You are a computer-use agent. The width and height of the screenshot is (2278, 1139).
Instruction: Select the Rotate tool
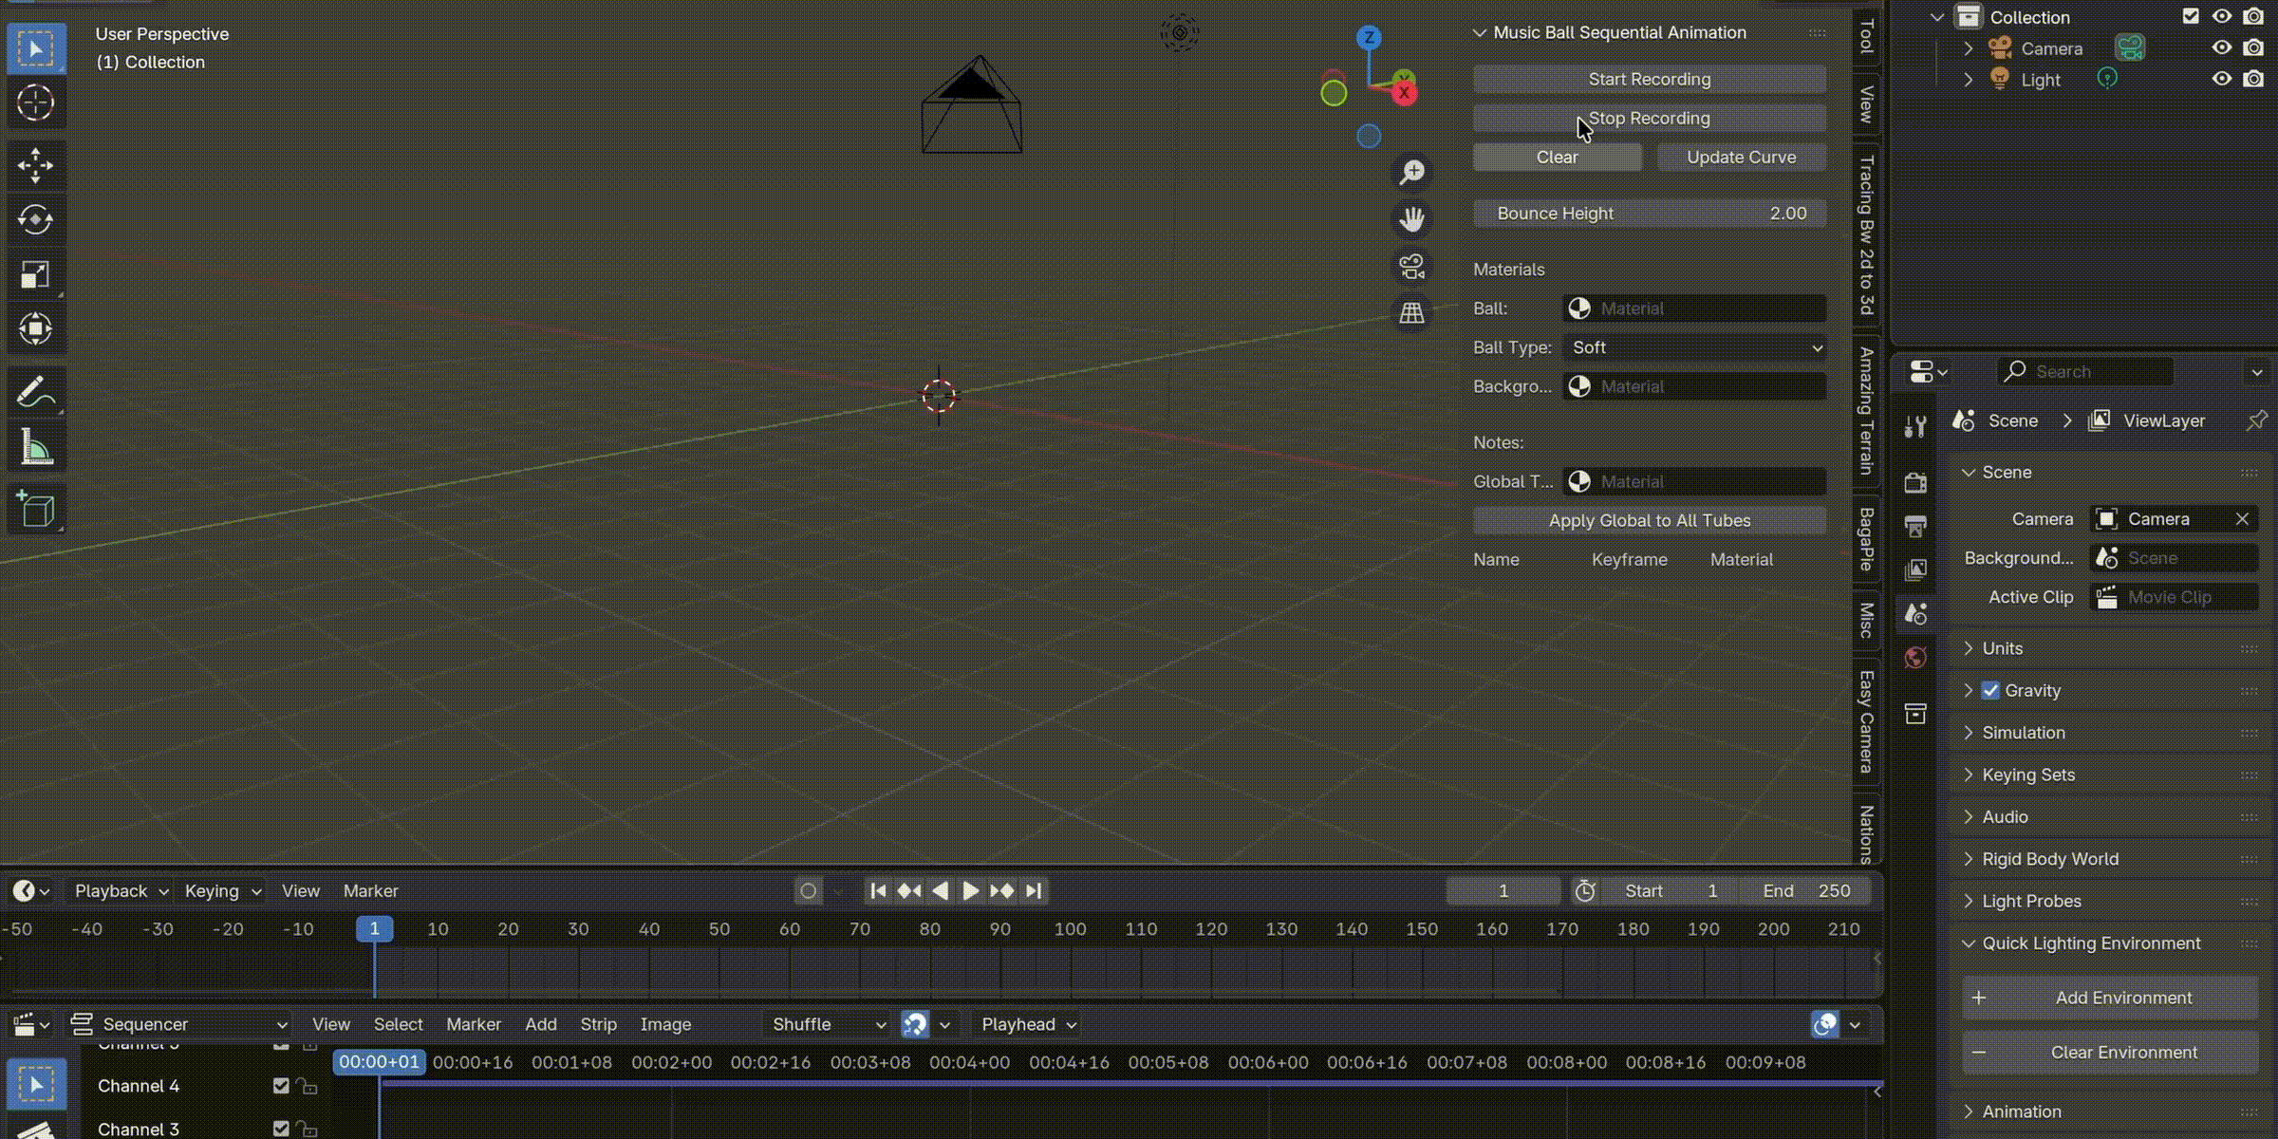(35, 220)
